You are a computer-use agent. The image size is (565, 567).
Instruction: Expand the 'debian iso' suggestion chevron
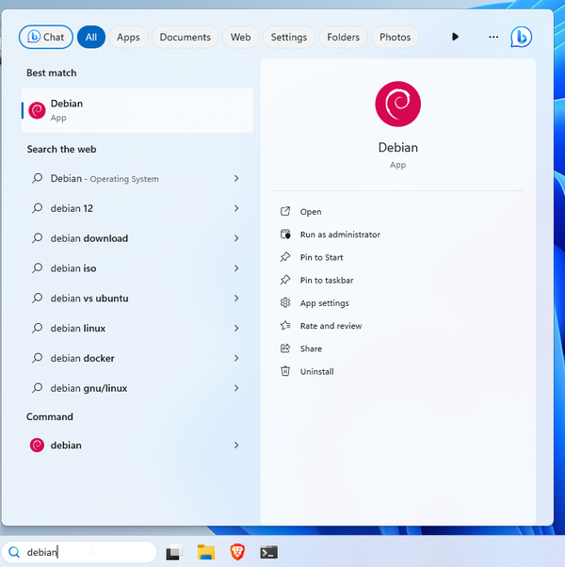(x=236, y=268)
